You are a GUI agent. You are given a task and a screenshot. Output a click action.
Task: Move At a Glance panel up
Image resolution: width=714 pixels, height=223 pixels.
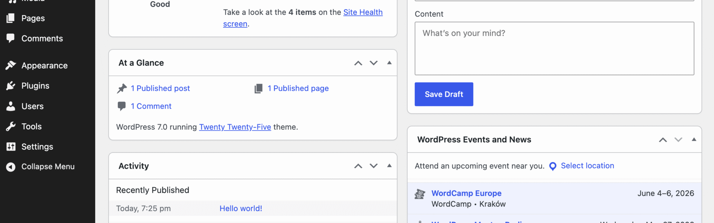(x=358, y=63)
